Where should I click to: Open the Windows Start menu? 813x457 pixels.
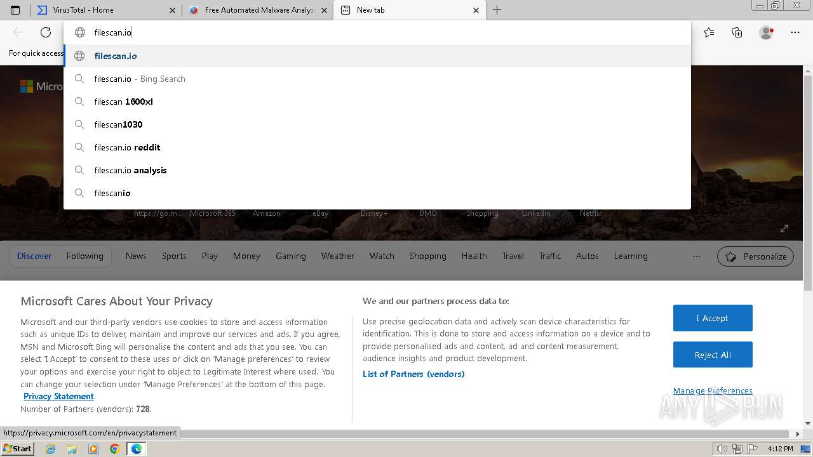click(x=17, y=449)
